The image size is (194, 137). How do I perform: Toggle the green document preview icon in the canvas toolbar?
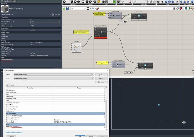[189, 8]
